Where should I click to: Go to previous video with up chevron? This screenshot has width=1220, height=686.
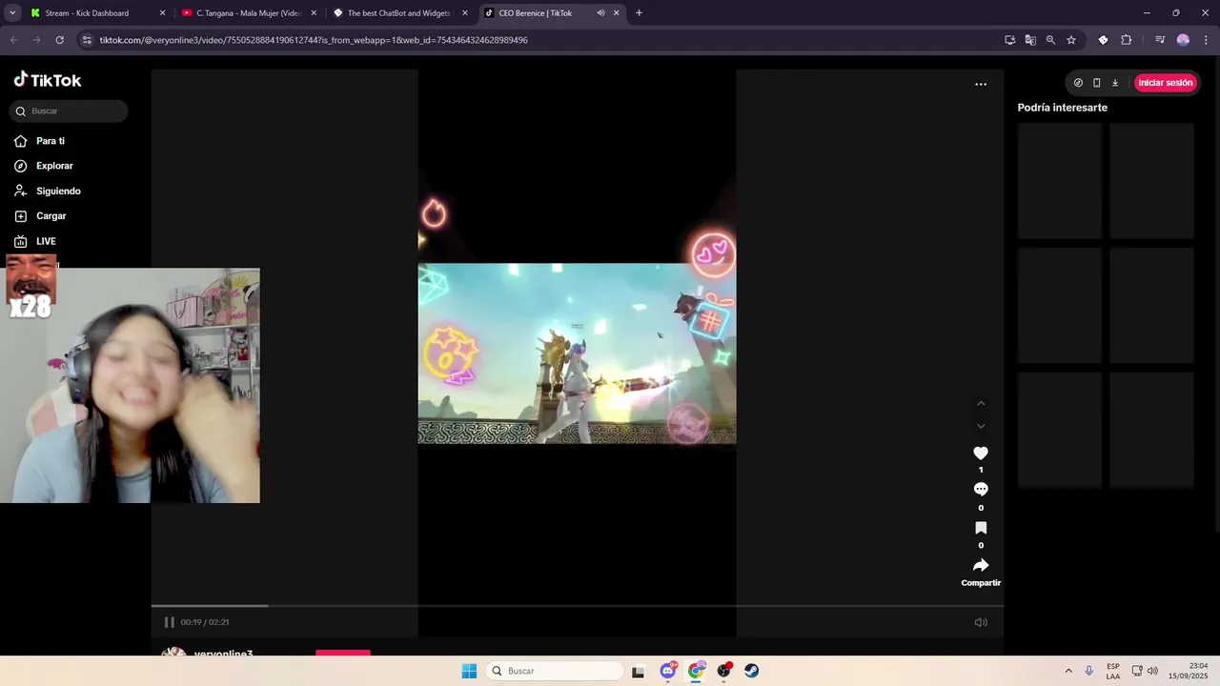pyautogui.click(x=981, y=404)
